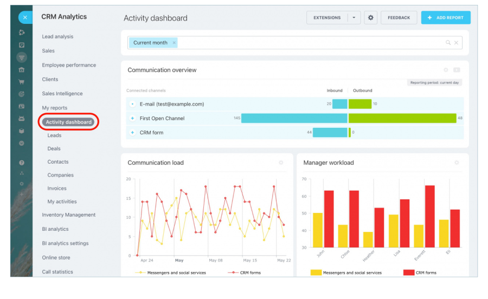
Task: Open the robot automation icon in left rail
Action: coord(22,119)
